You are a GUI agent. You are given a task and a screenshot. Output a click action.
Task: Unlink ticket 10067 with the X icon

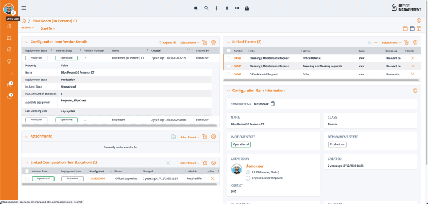tap(412, 58)
